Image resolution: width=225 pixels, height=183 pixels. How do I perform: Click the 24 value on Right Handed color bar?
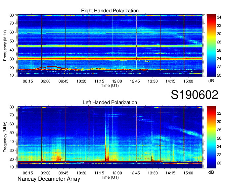point(219,59)
